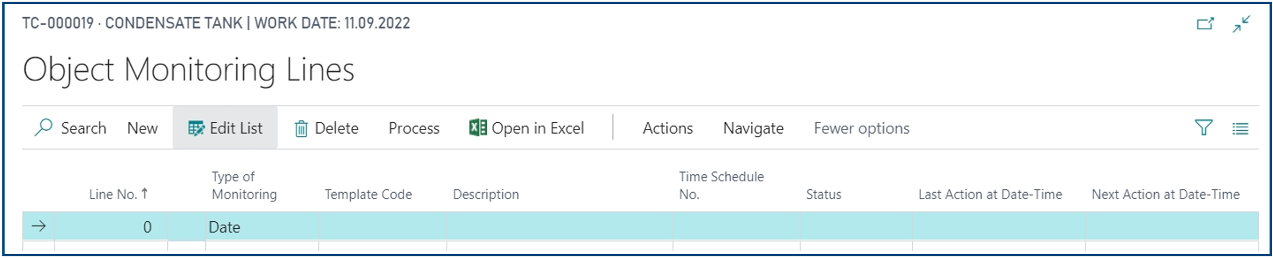Open page in new window icon
This screenshot has width=1273, height=258.
point(1205,24)
